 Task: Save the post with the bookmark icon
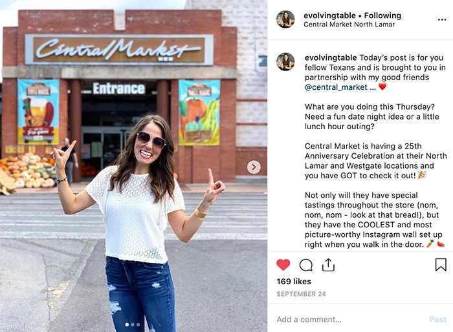pos(441,265)
